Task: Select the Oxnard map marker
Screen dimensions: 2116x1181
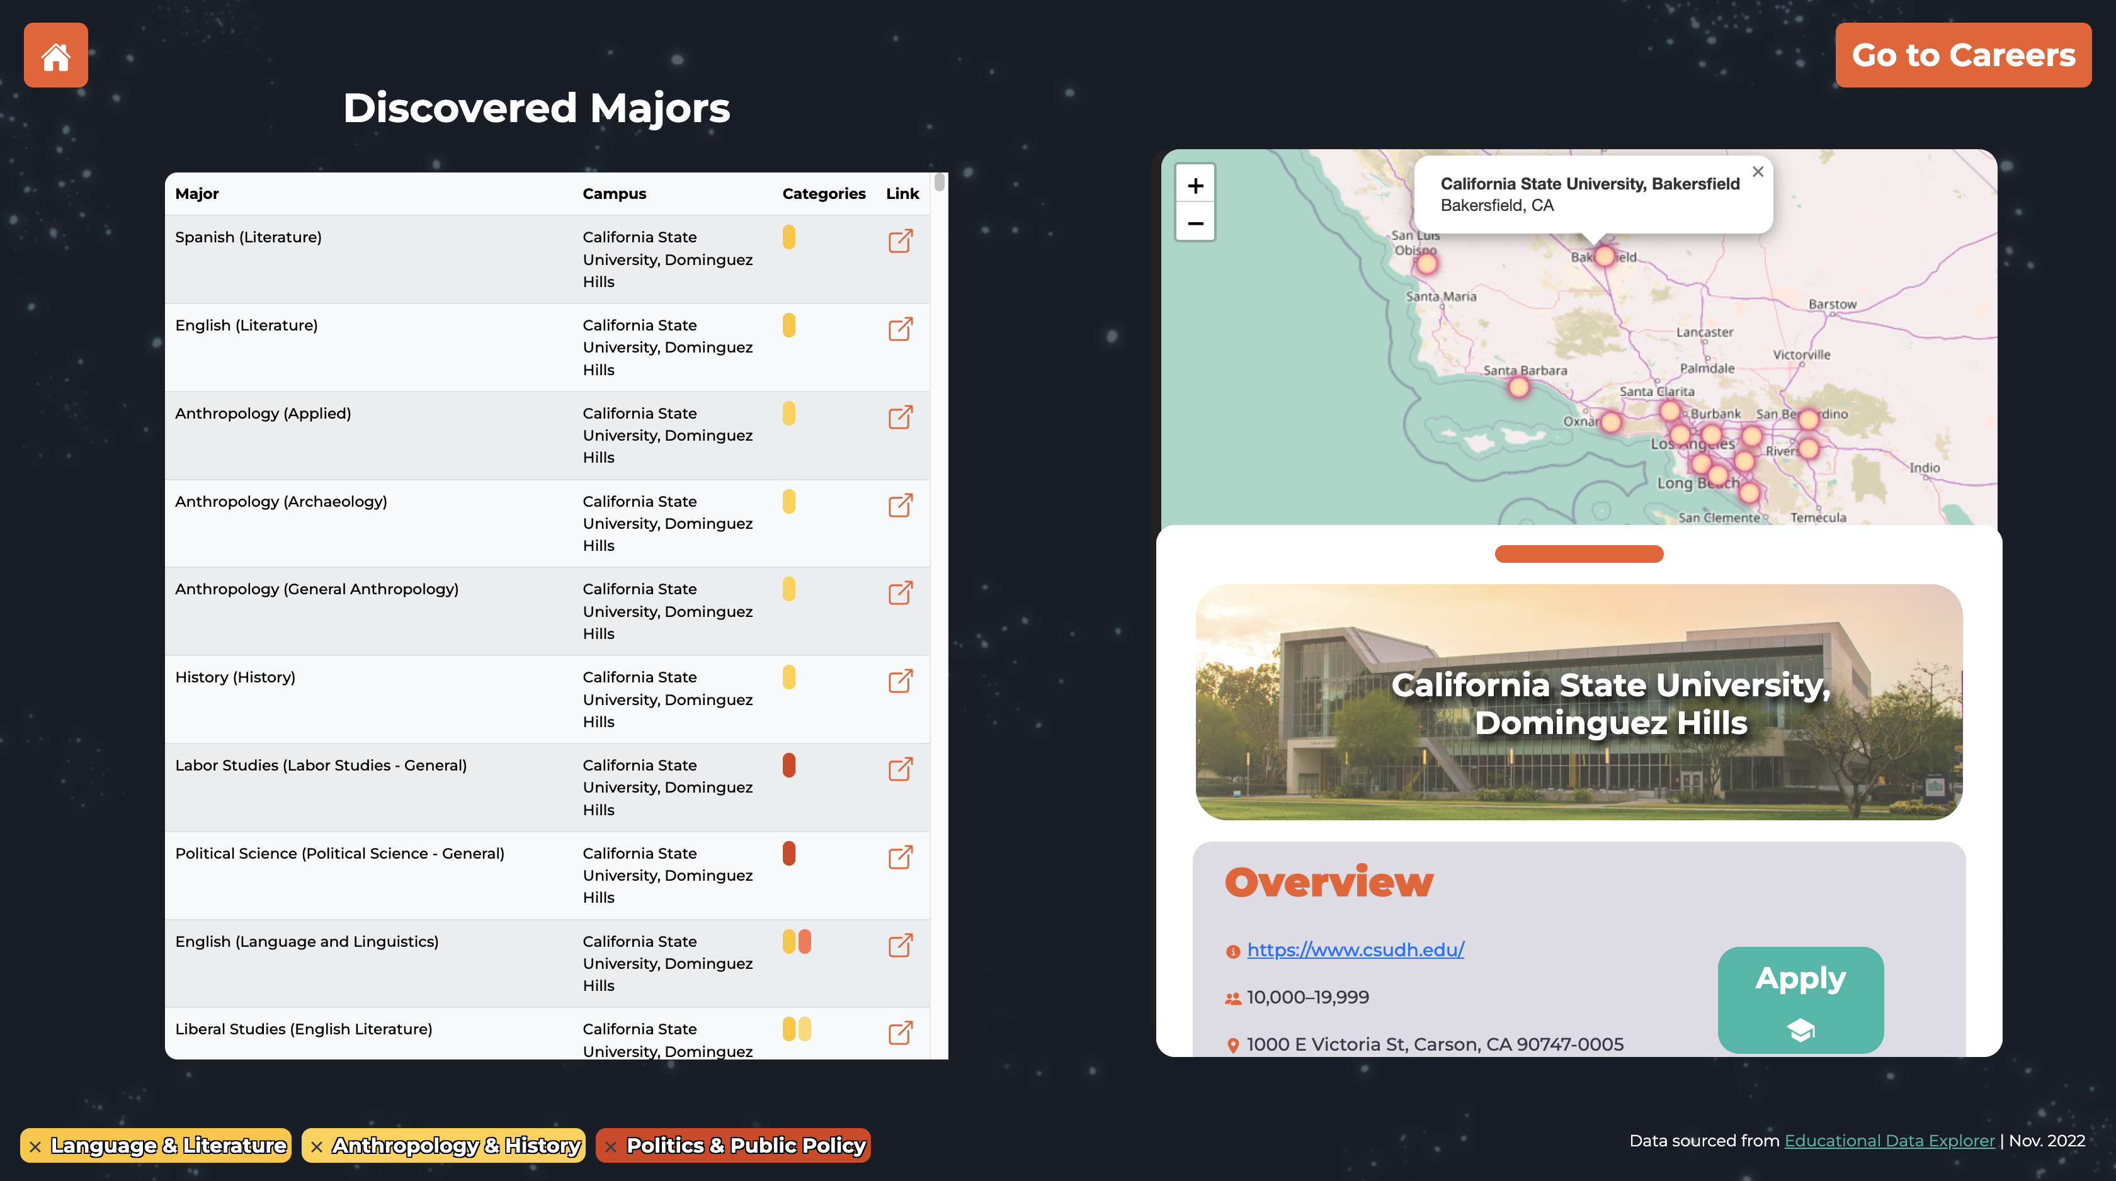Action: (x=1611, y=422)
